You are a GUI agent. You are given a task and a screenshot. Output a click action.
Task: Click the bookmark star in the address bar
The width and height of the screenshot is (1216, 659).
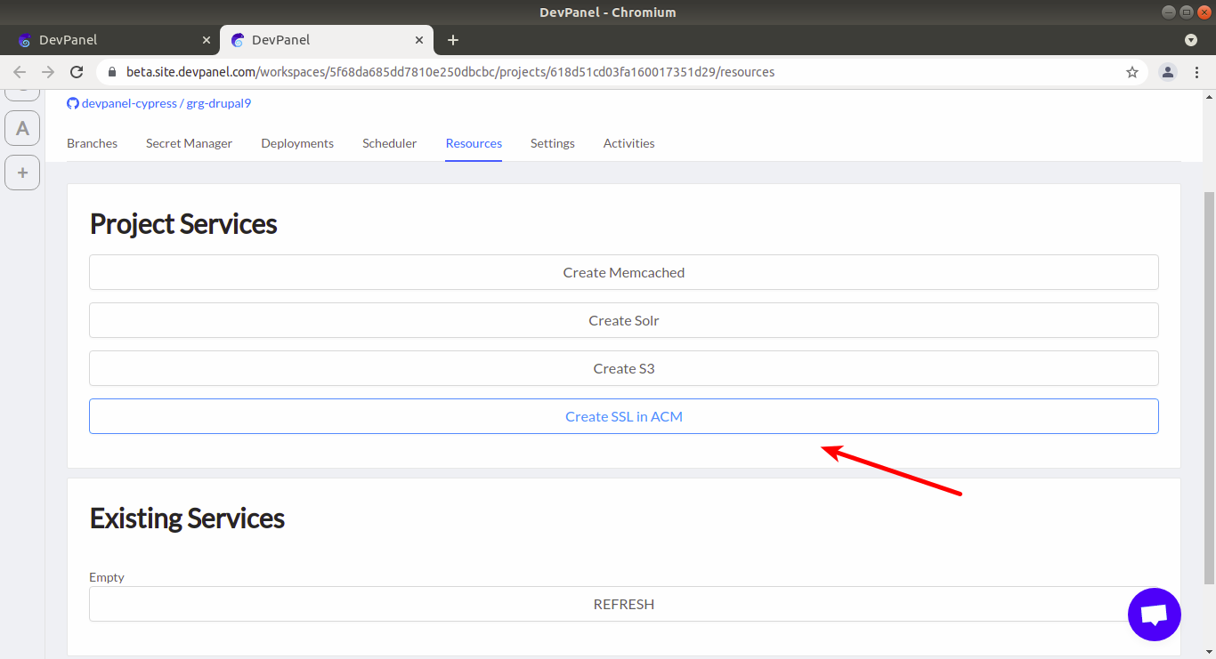[1131, 72]
